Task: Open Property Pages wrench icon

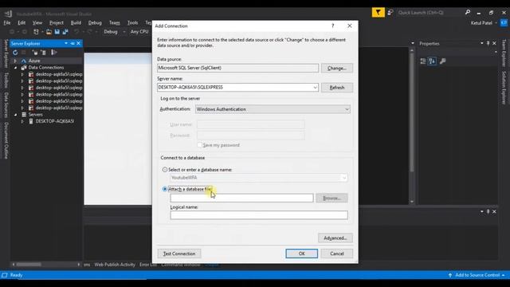Action: [x=443, y=61]
